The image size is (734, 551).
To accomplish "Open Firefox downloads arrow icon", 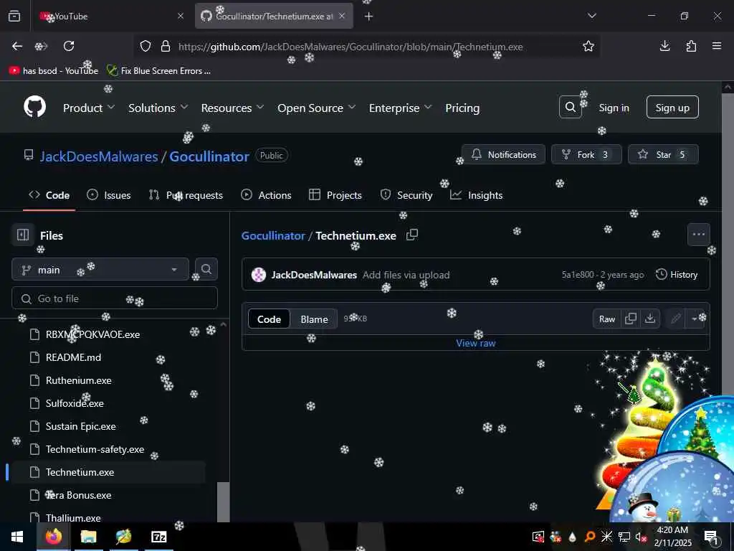I will [664, 46].
